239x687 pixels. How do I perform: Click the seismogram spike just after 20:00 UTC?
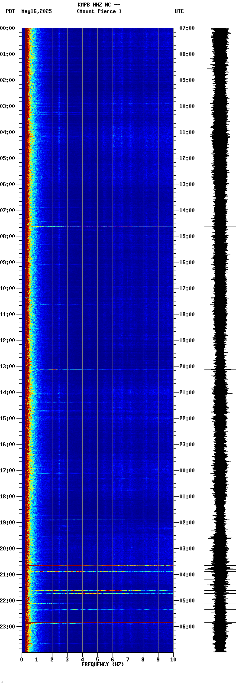(x=220, y=370)
